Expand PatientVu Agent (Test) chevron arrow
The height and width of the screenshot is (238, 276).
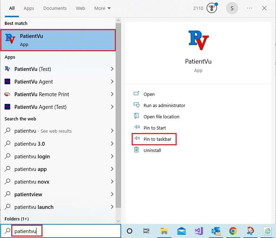pos(112,107)
